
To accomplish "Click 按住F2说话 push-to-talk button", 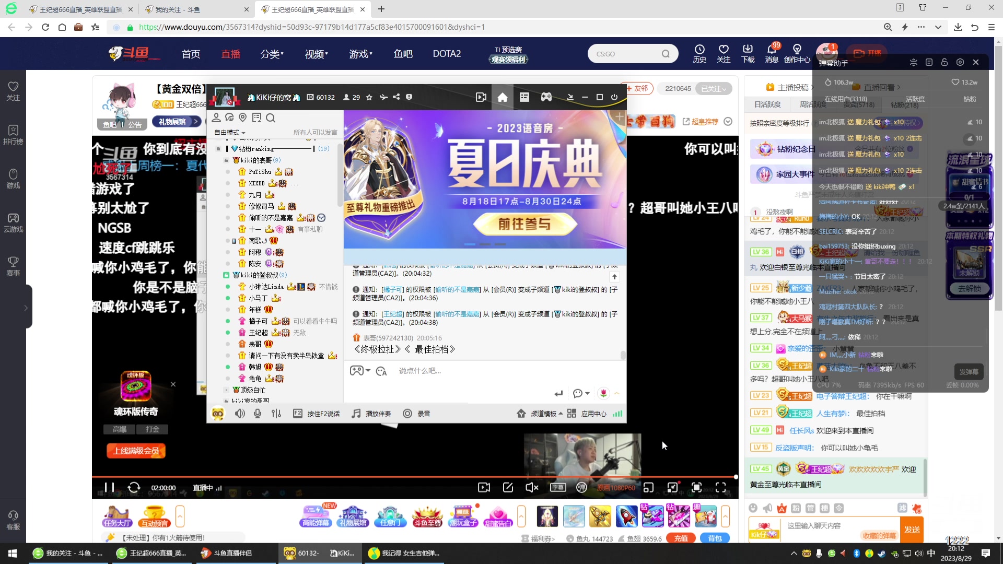I will [317, 414].
